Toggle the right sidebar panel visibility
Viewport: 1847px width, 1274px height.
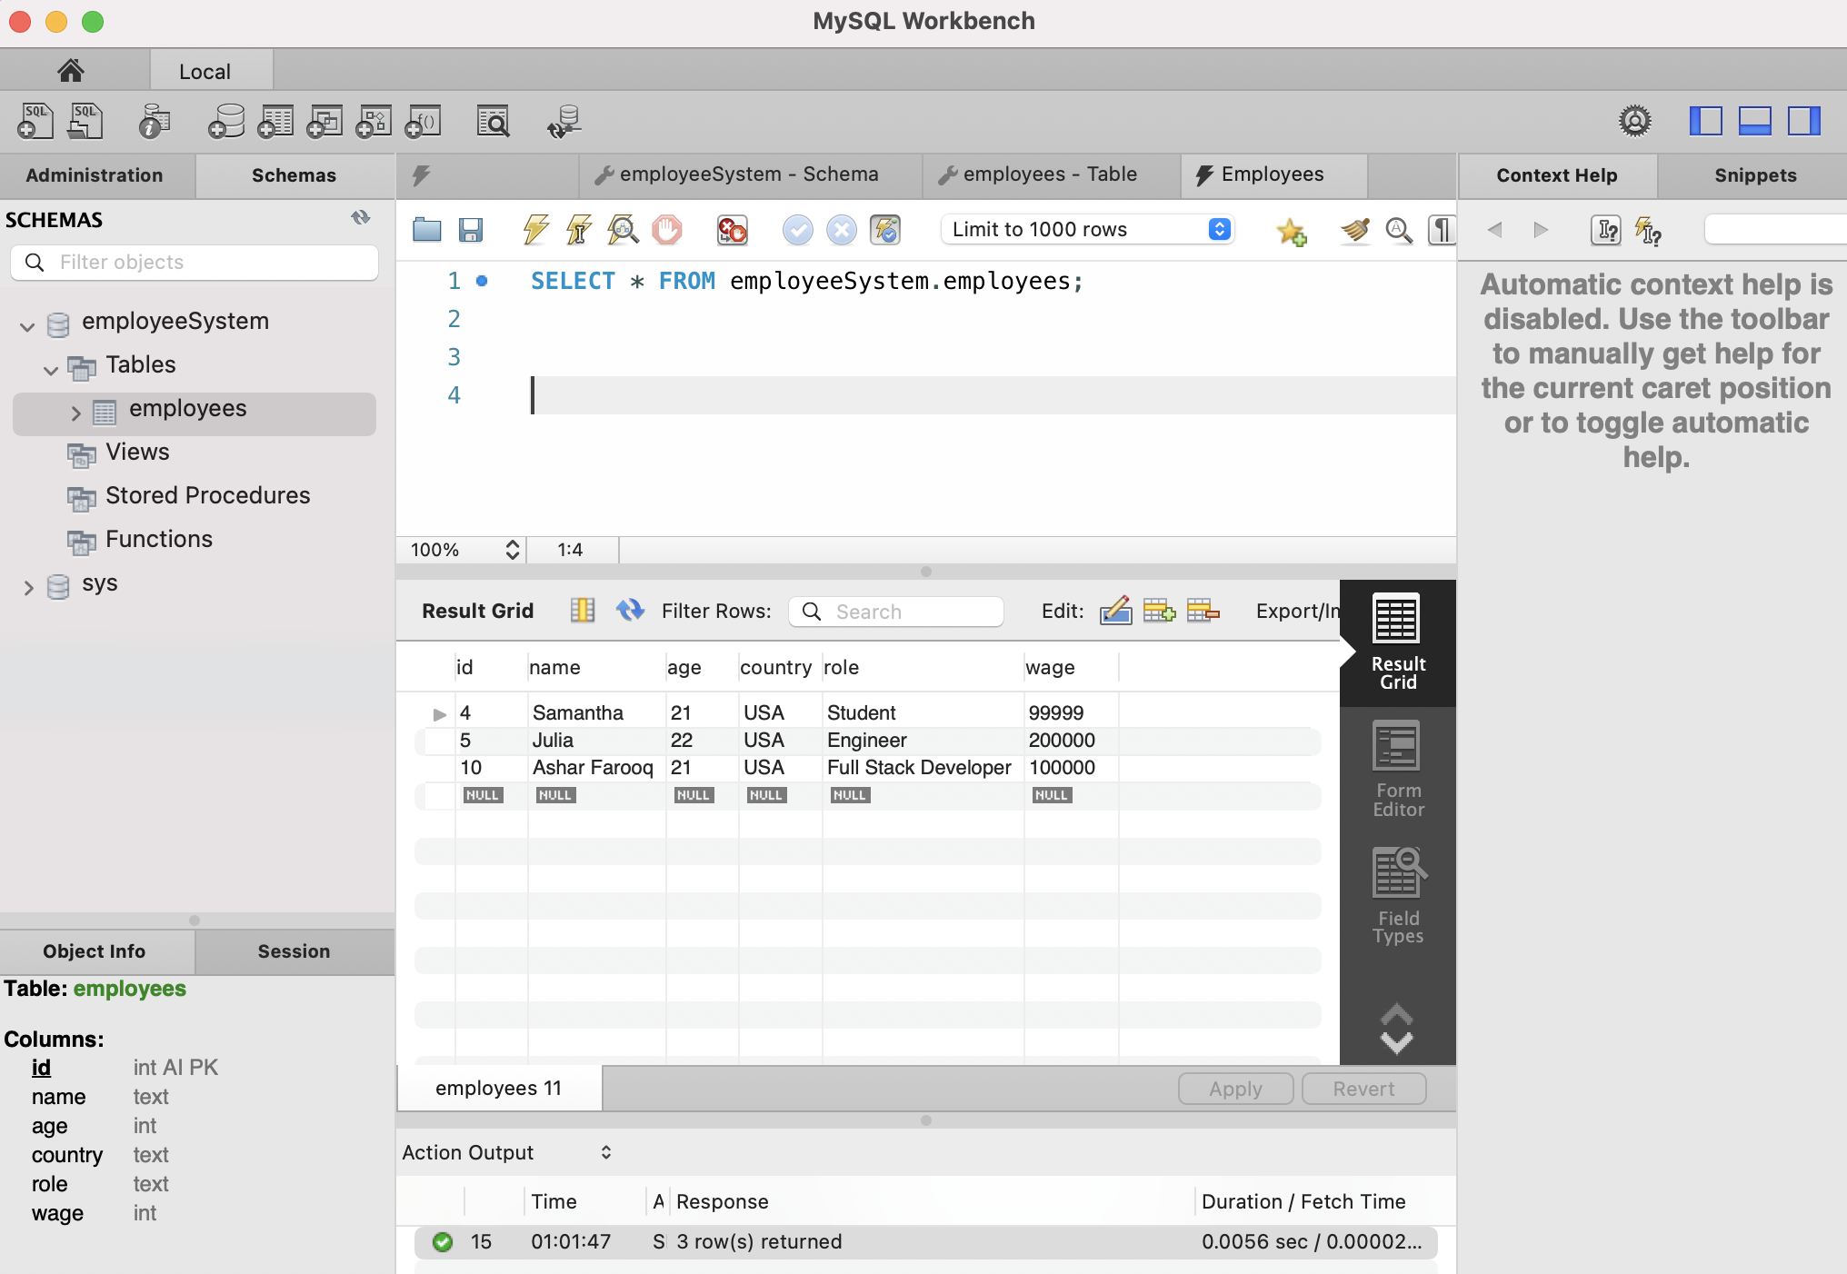(1803, 121)
